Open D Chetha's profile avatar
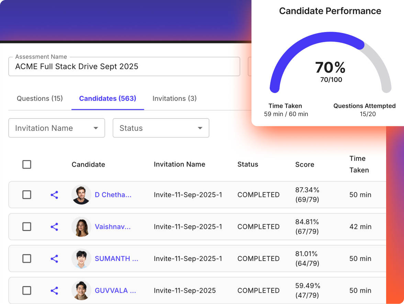The image size is (404, 304). (81, 195)
